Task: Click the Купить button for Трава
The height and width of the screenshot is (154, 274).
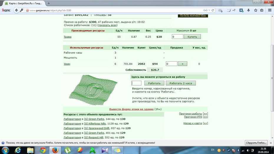Action: point(192,37)
